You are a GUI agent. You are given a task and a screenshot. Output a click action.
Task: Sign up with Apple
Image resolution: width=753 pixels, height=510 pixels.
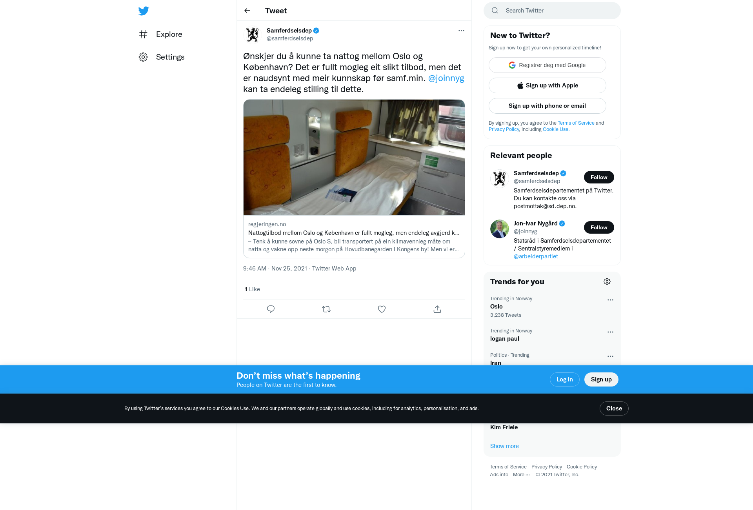(547, 85)
